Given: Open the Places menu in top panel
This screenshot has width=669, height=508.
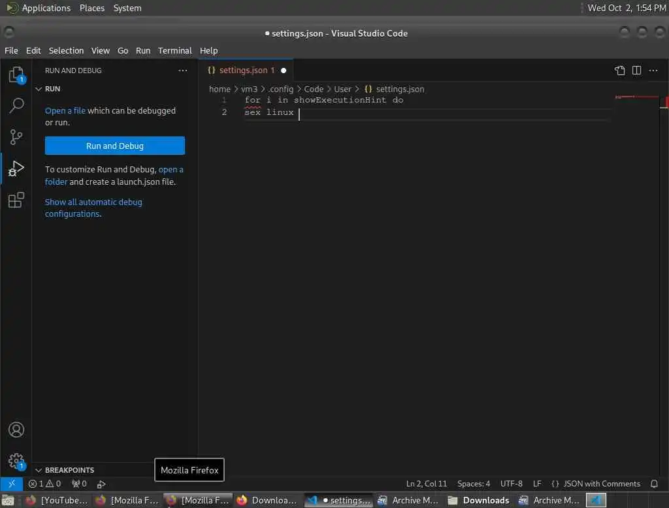Looking at the screenshot, I should pos(92,8).
